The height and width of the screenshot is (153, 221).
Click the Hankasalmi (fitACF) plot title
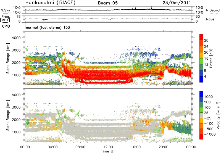51,3
